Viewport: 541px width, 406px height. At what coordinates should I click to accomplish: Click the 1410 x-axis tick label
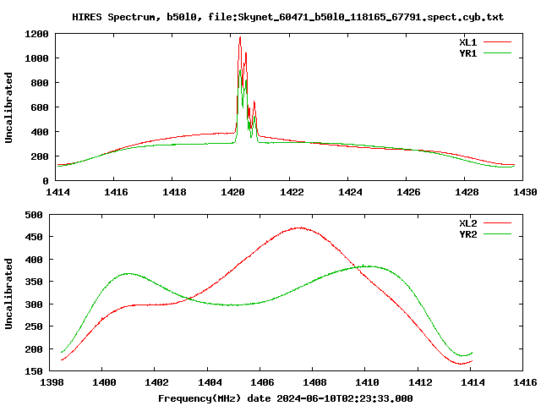click(367, 382)
